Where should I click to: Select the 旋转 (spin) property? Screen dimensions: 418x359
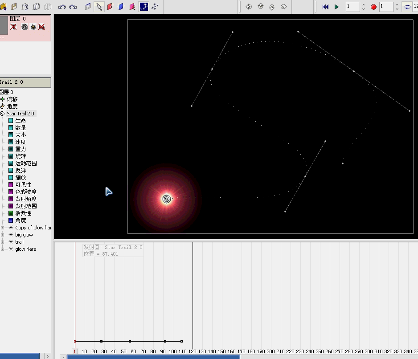[20, 156]
